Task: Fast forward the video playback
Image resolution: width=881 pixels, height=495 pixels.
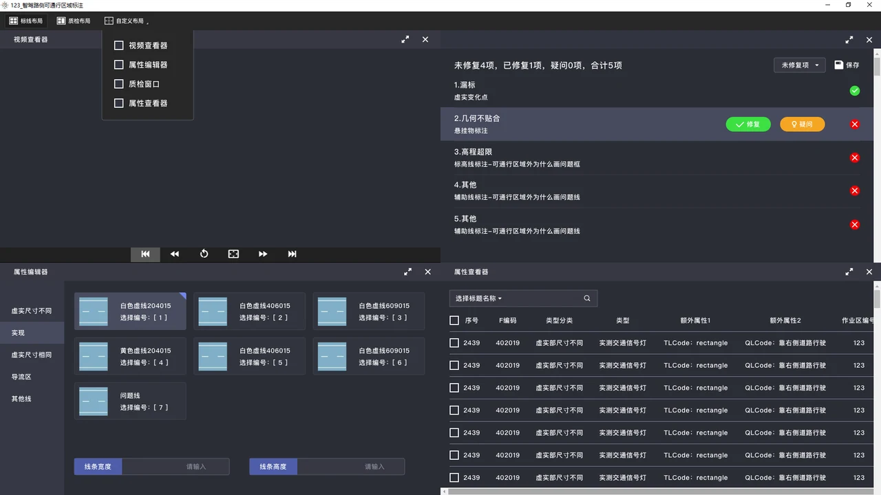Action: (x=263, y=254)
